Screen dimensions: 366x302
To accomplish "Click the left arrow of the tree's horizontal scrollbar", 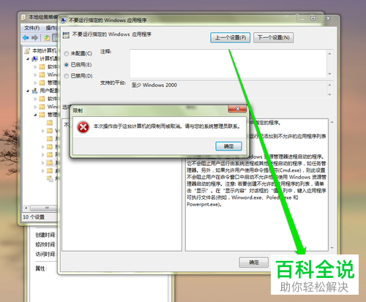I will [x=26, y=208].
